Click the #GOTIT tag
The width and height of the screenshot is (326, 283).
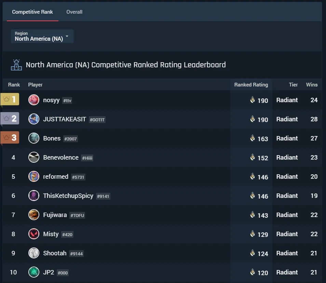tap(97, 120)
